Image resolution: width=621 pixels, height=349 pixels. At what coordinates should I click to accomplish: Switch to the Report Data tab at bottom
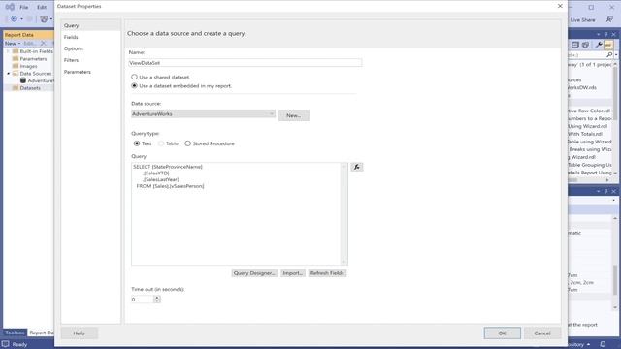42,333
